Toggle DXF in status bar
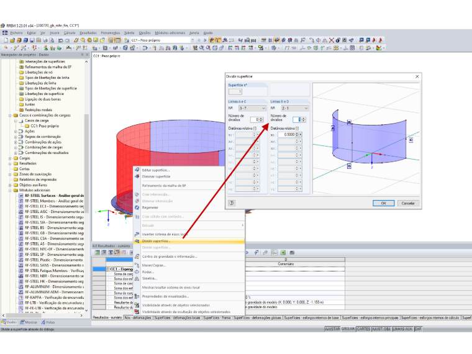472x354 pixels. click(418, 329)
